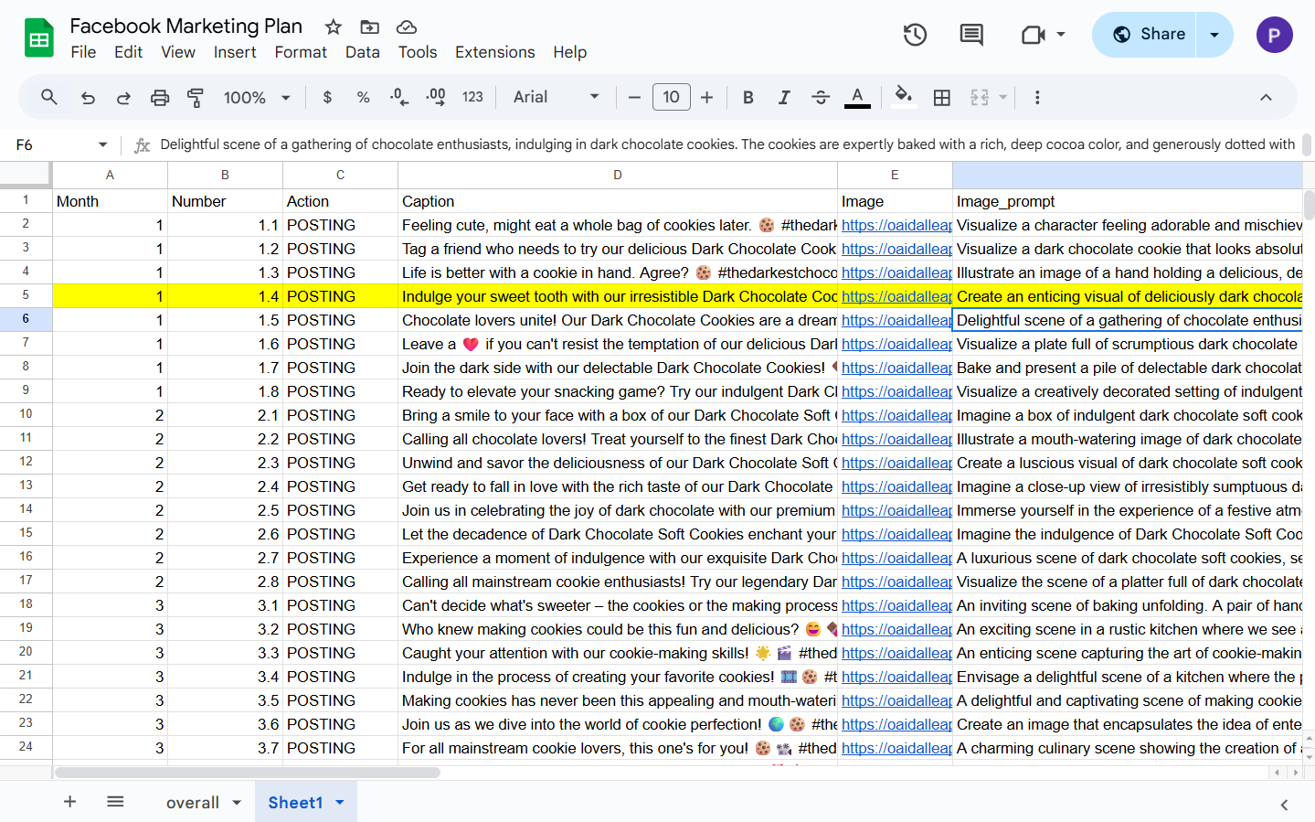Add a new sheet

click(x=69, y=802)
